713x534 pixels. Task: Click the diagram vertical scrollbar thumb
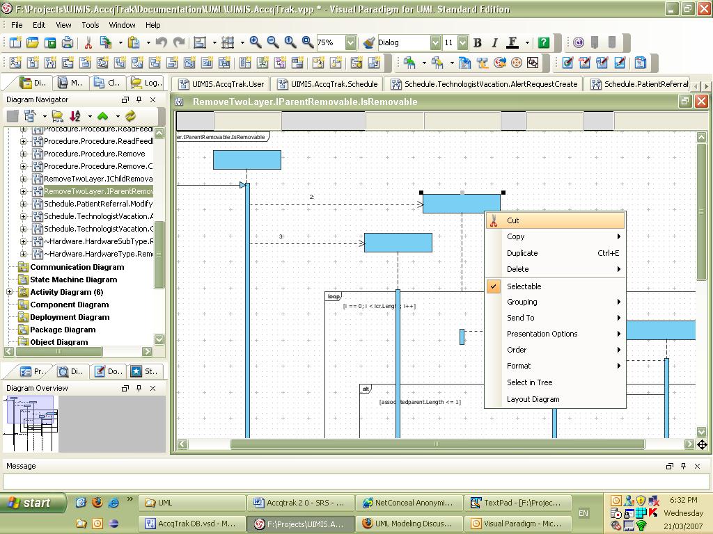pyautogui.click(x=702, y=211)
